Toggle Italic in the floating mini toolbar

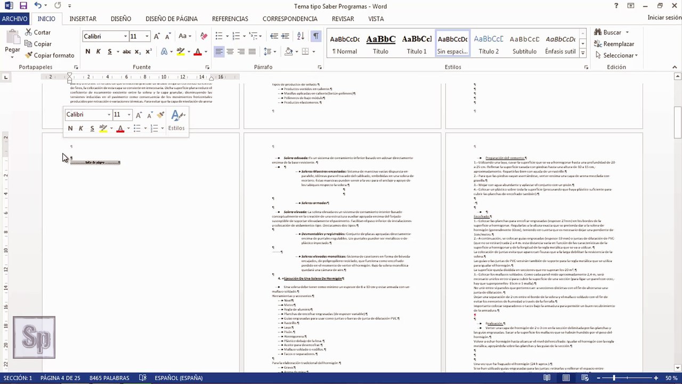(81, 129)
